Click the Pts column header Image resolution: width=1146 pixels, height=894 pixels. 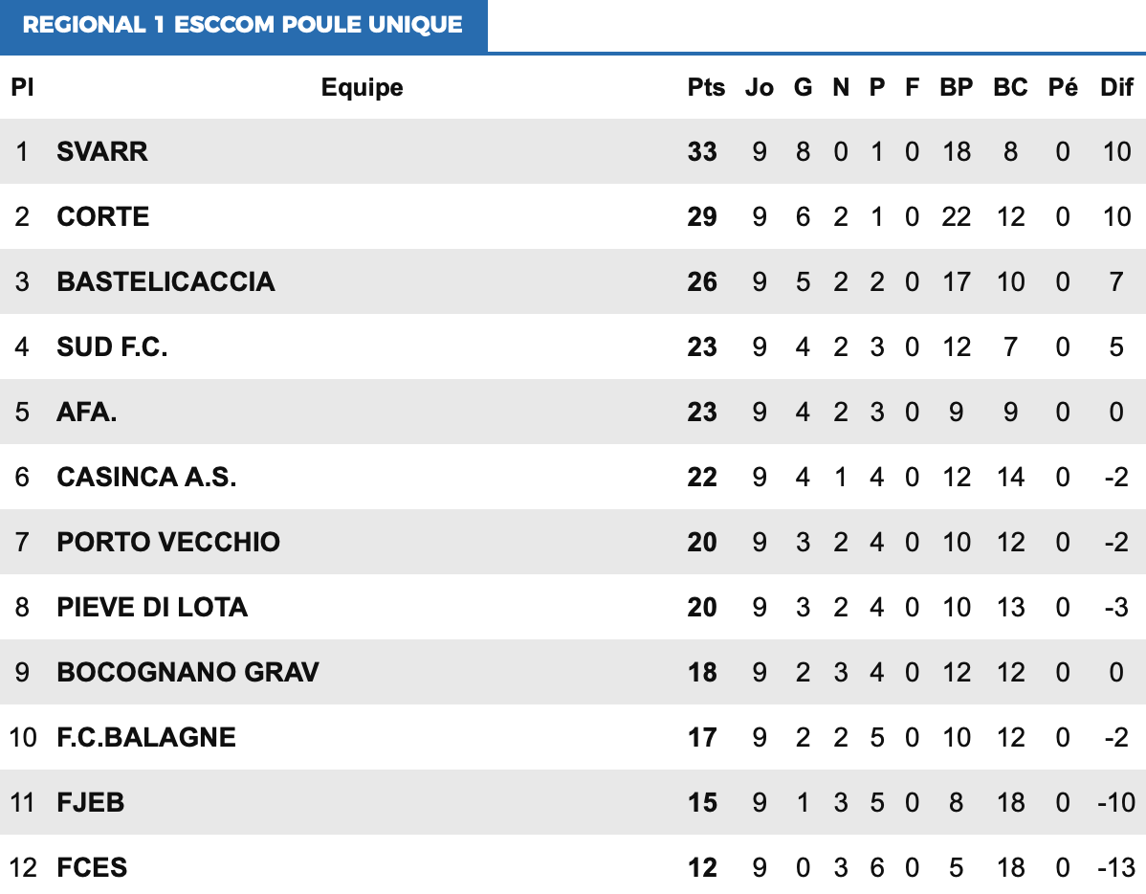pos(706,88)
